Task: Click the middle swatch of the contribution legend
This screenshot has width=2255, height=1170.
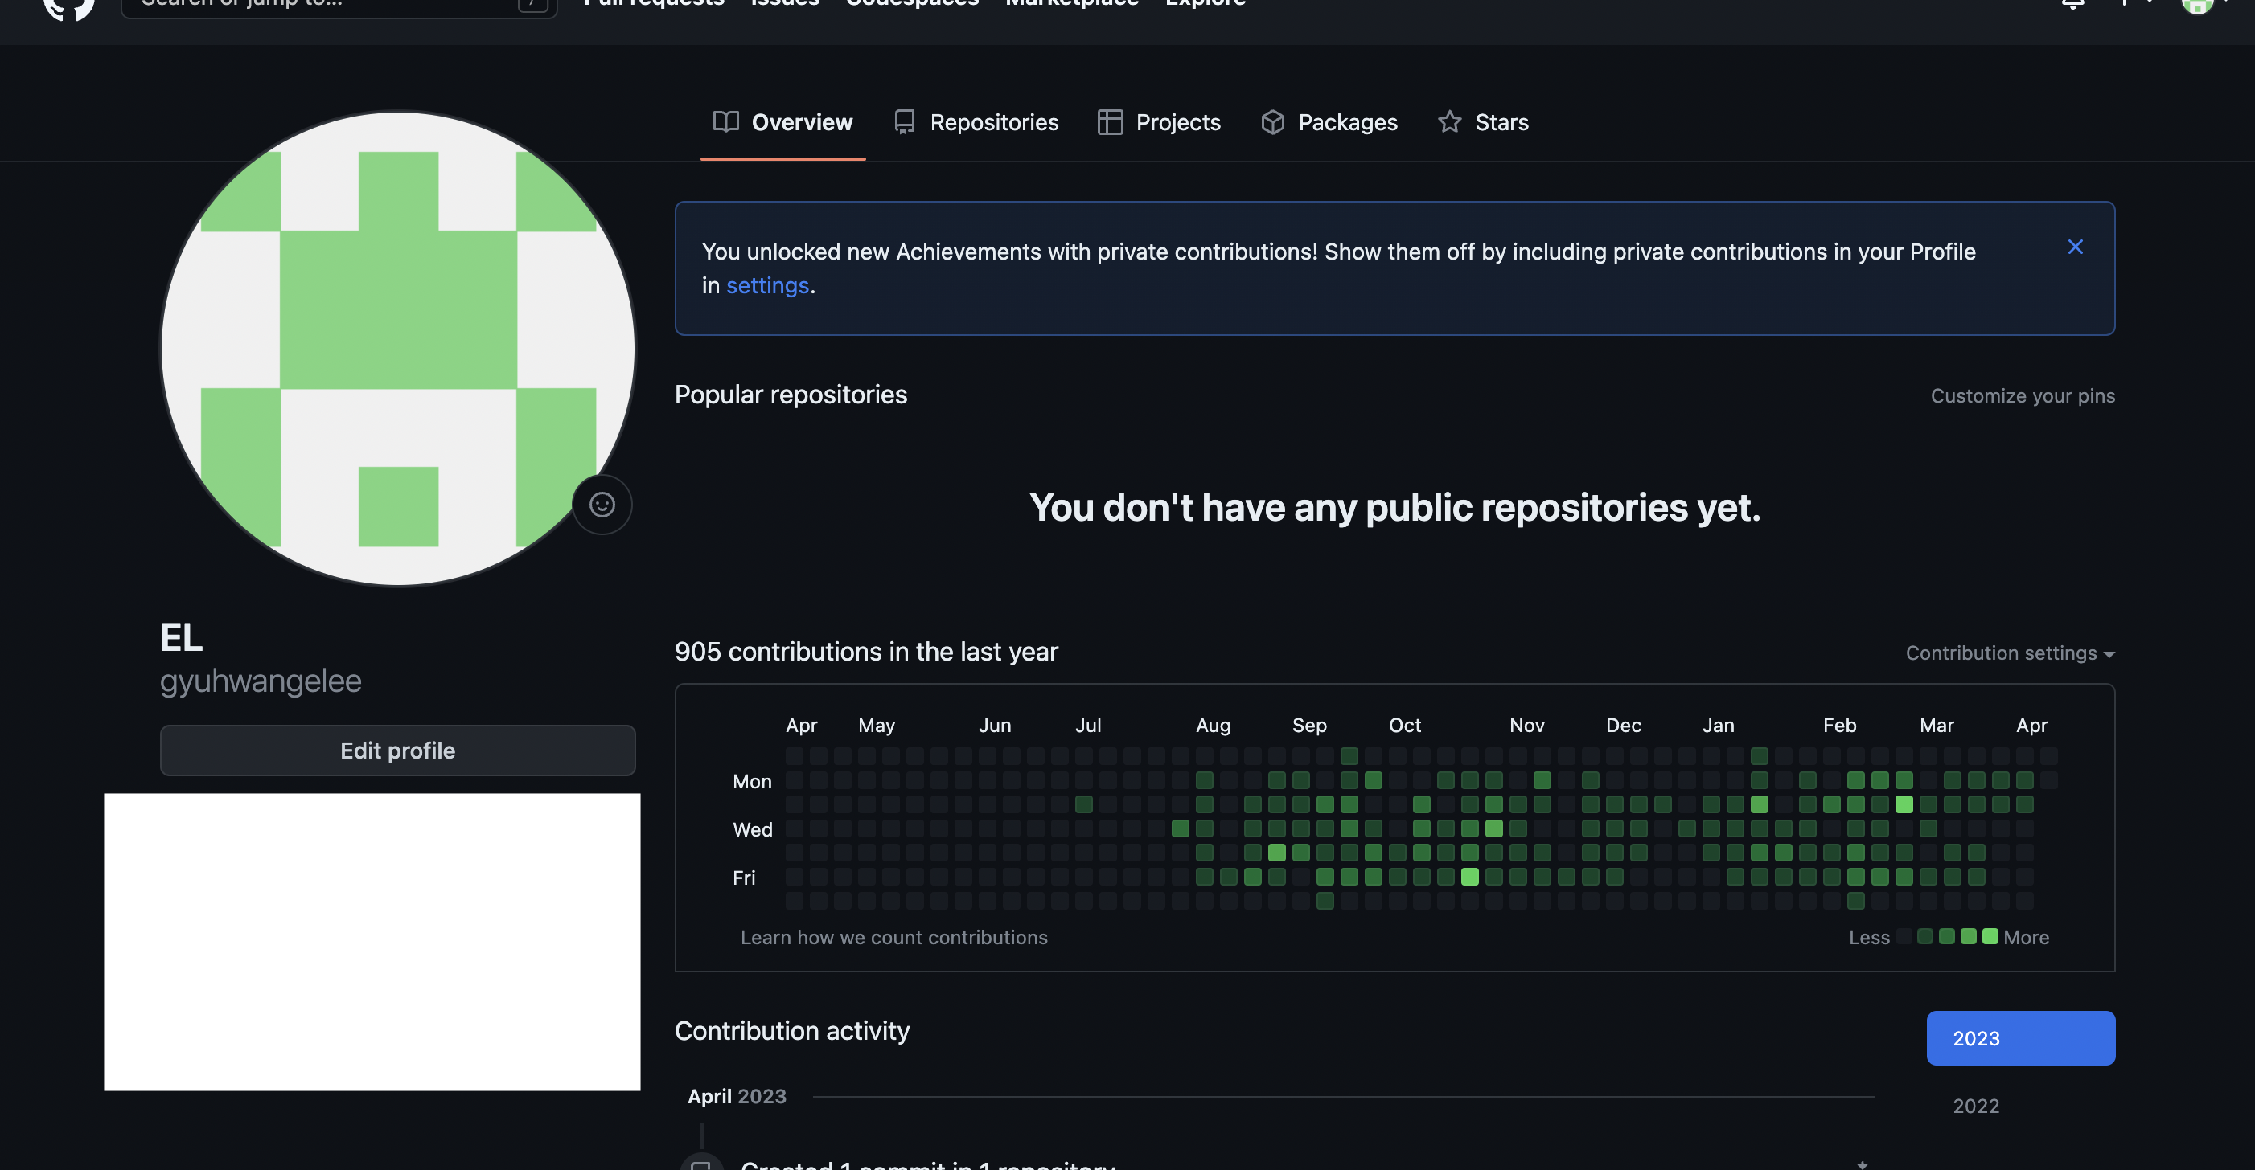Action: pyautogui.click(x=1947, y=936)
